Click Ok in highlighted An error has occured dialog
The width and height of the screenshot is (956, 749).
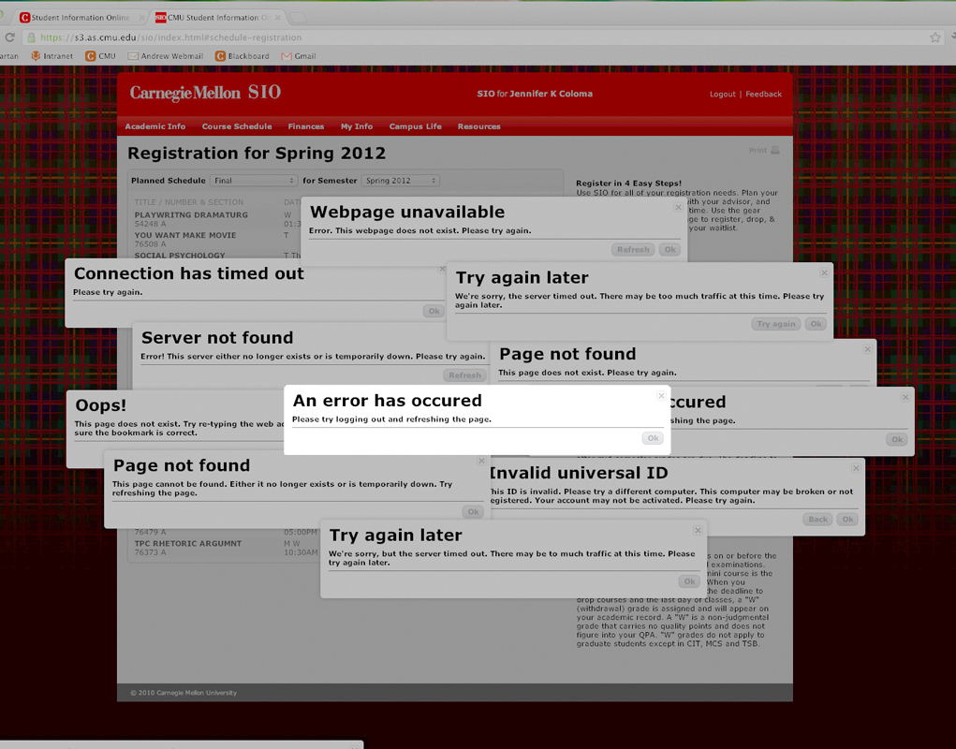(x=653, y=438)
